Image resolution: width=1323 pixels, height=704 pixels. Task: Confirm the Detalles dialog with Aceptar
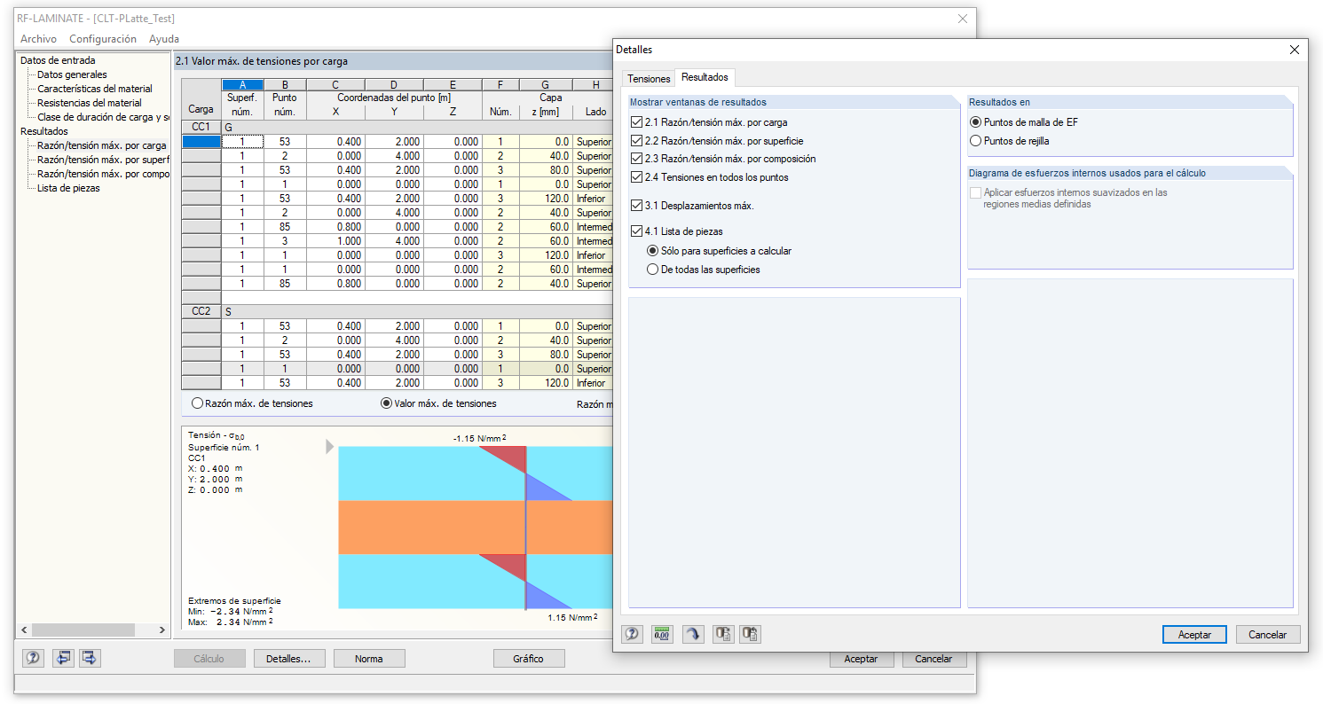tap(1194, 635)
